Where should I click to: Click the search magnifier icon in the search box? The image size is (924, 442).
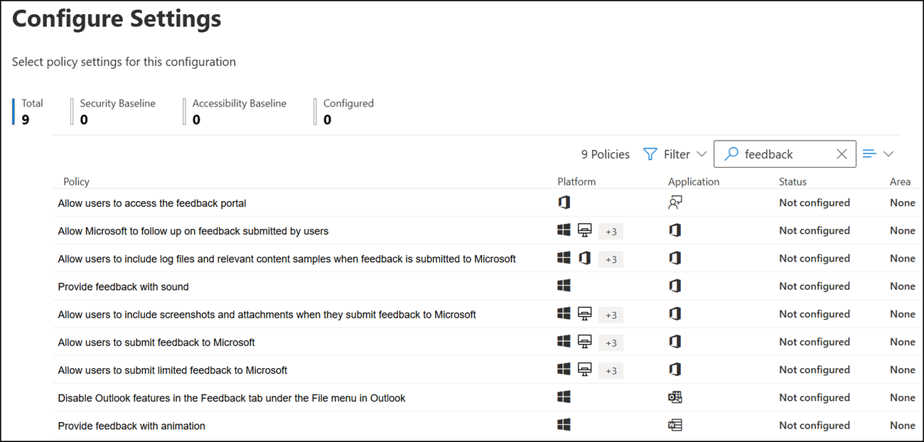point(731,153)
